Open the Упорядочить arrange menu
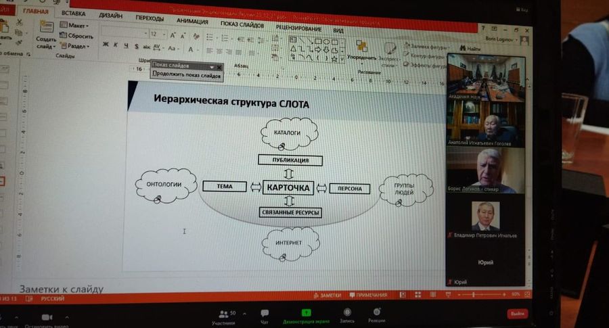The width and height of the screenshot is (609, 328). [361, 51]
